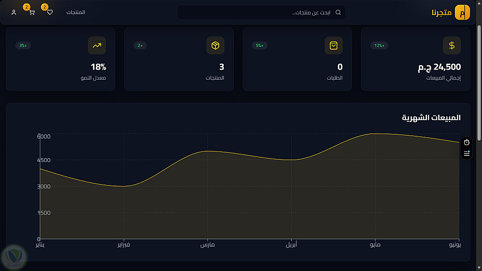482x271 pixels.
Task: Click the stopwatch icon on right edge
Action: click(467, 142)
